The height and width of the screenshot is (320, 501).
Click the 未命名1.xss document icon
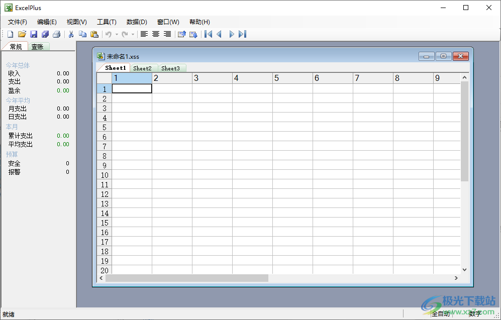pos(101,57)
